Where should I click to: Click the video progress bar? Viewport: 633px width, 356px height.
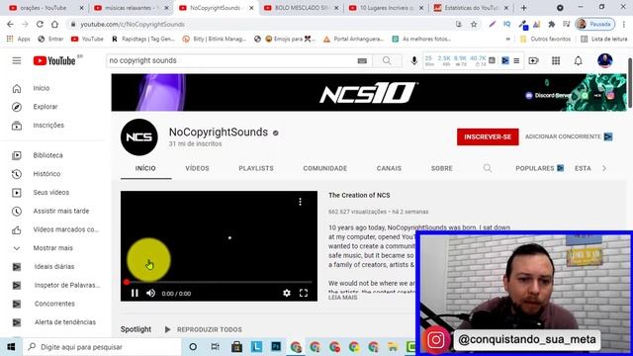click(219, 282)
